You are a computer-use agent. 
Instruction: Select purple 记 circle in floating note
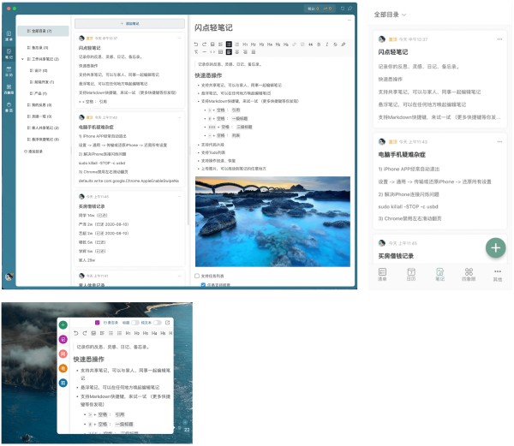[x=63, y=339]
